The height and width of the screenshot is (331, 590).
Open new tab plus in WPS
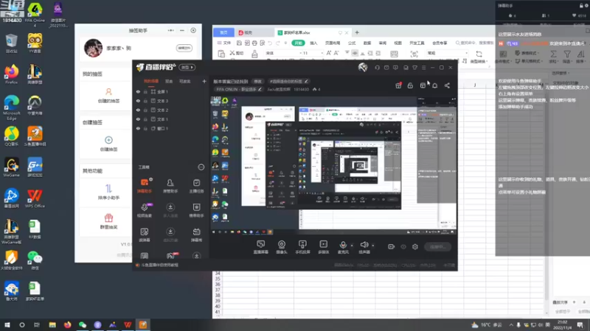(357, 32)
